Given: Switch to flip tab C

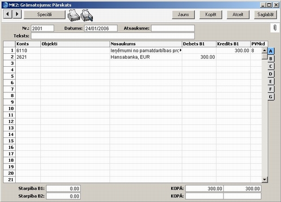Looking at the screenshot, I should click(271, 66).
